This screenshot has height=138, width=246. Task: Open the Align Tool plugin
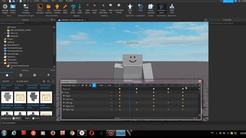pos(172,9)
